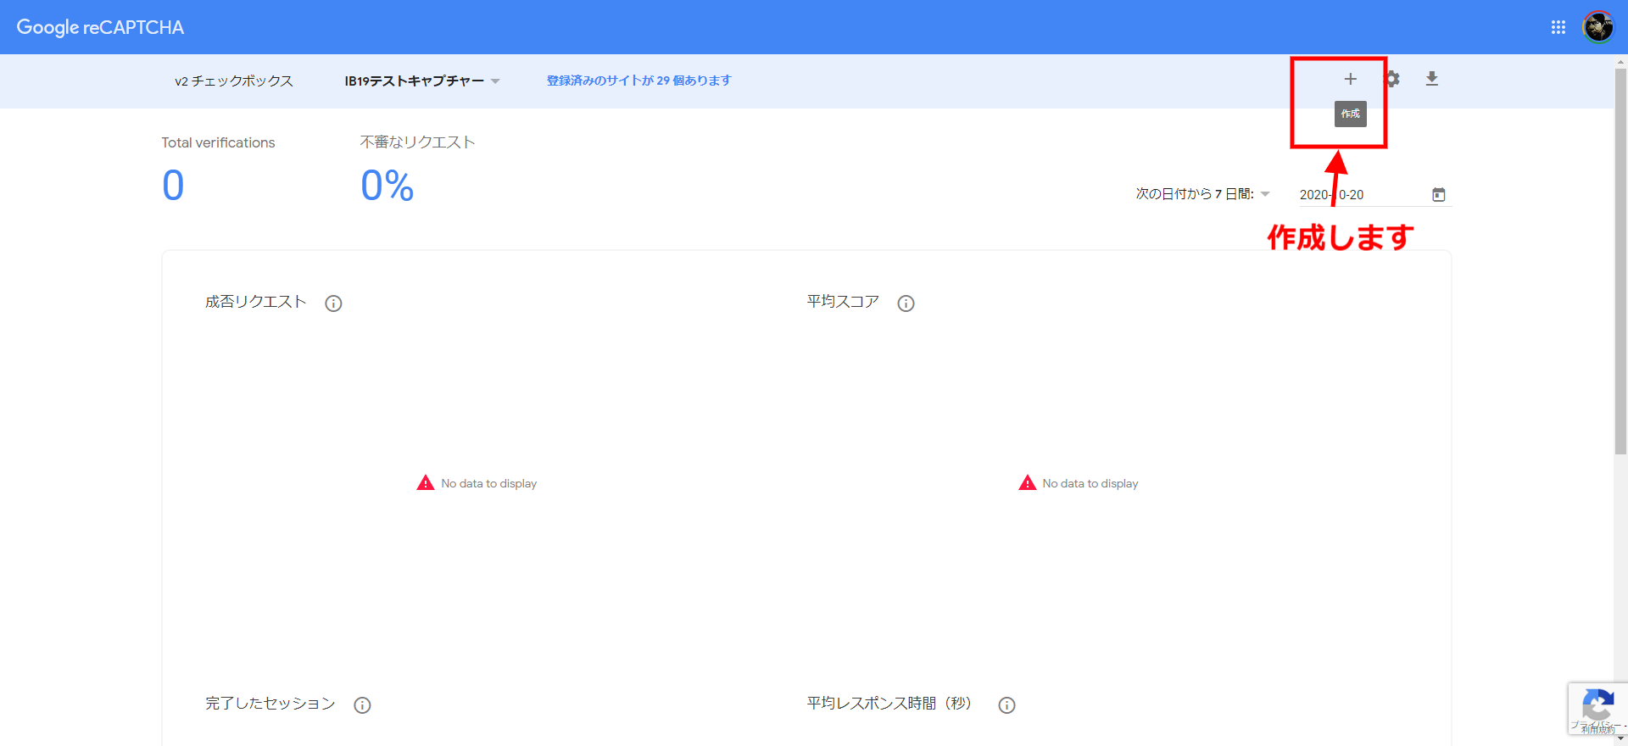Click info icon beside 完了したセッション

(362, 705)
